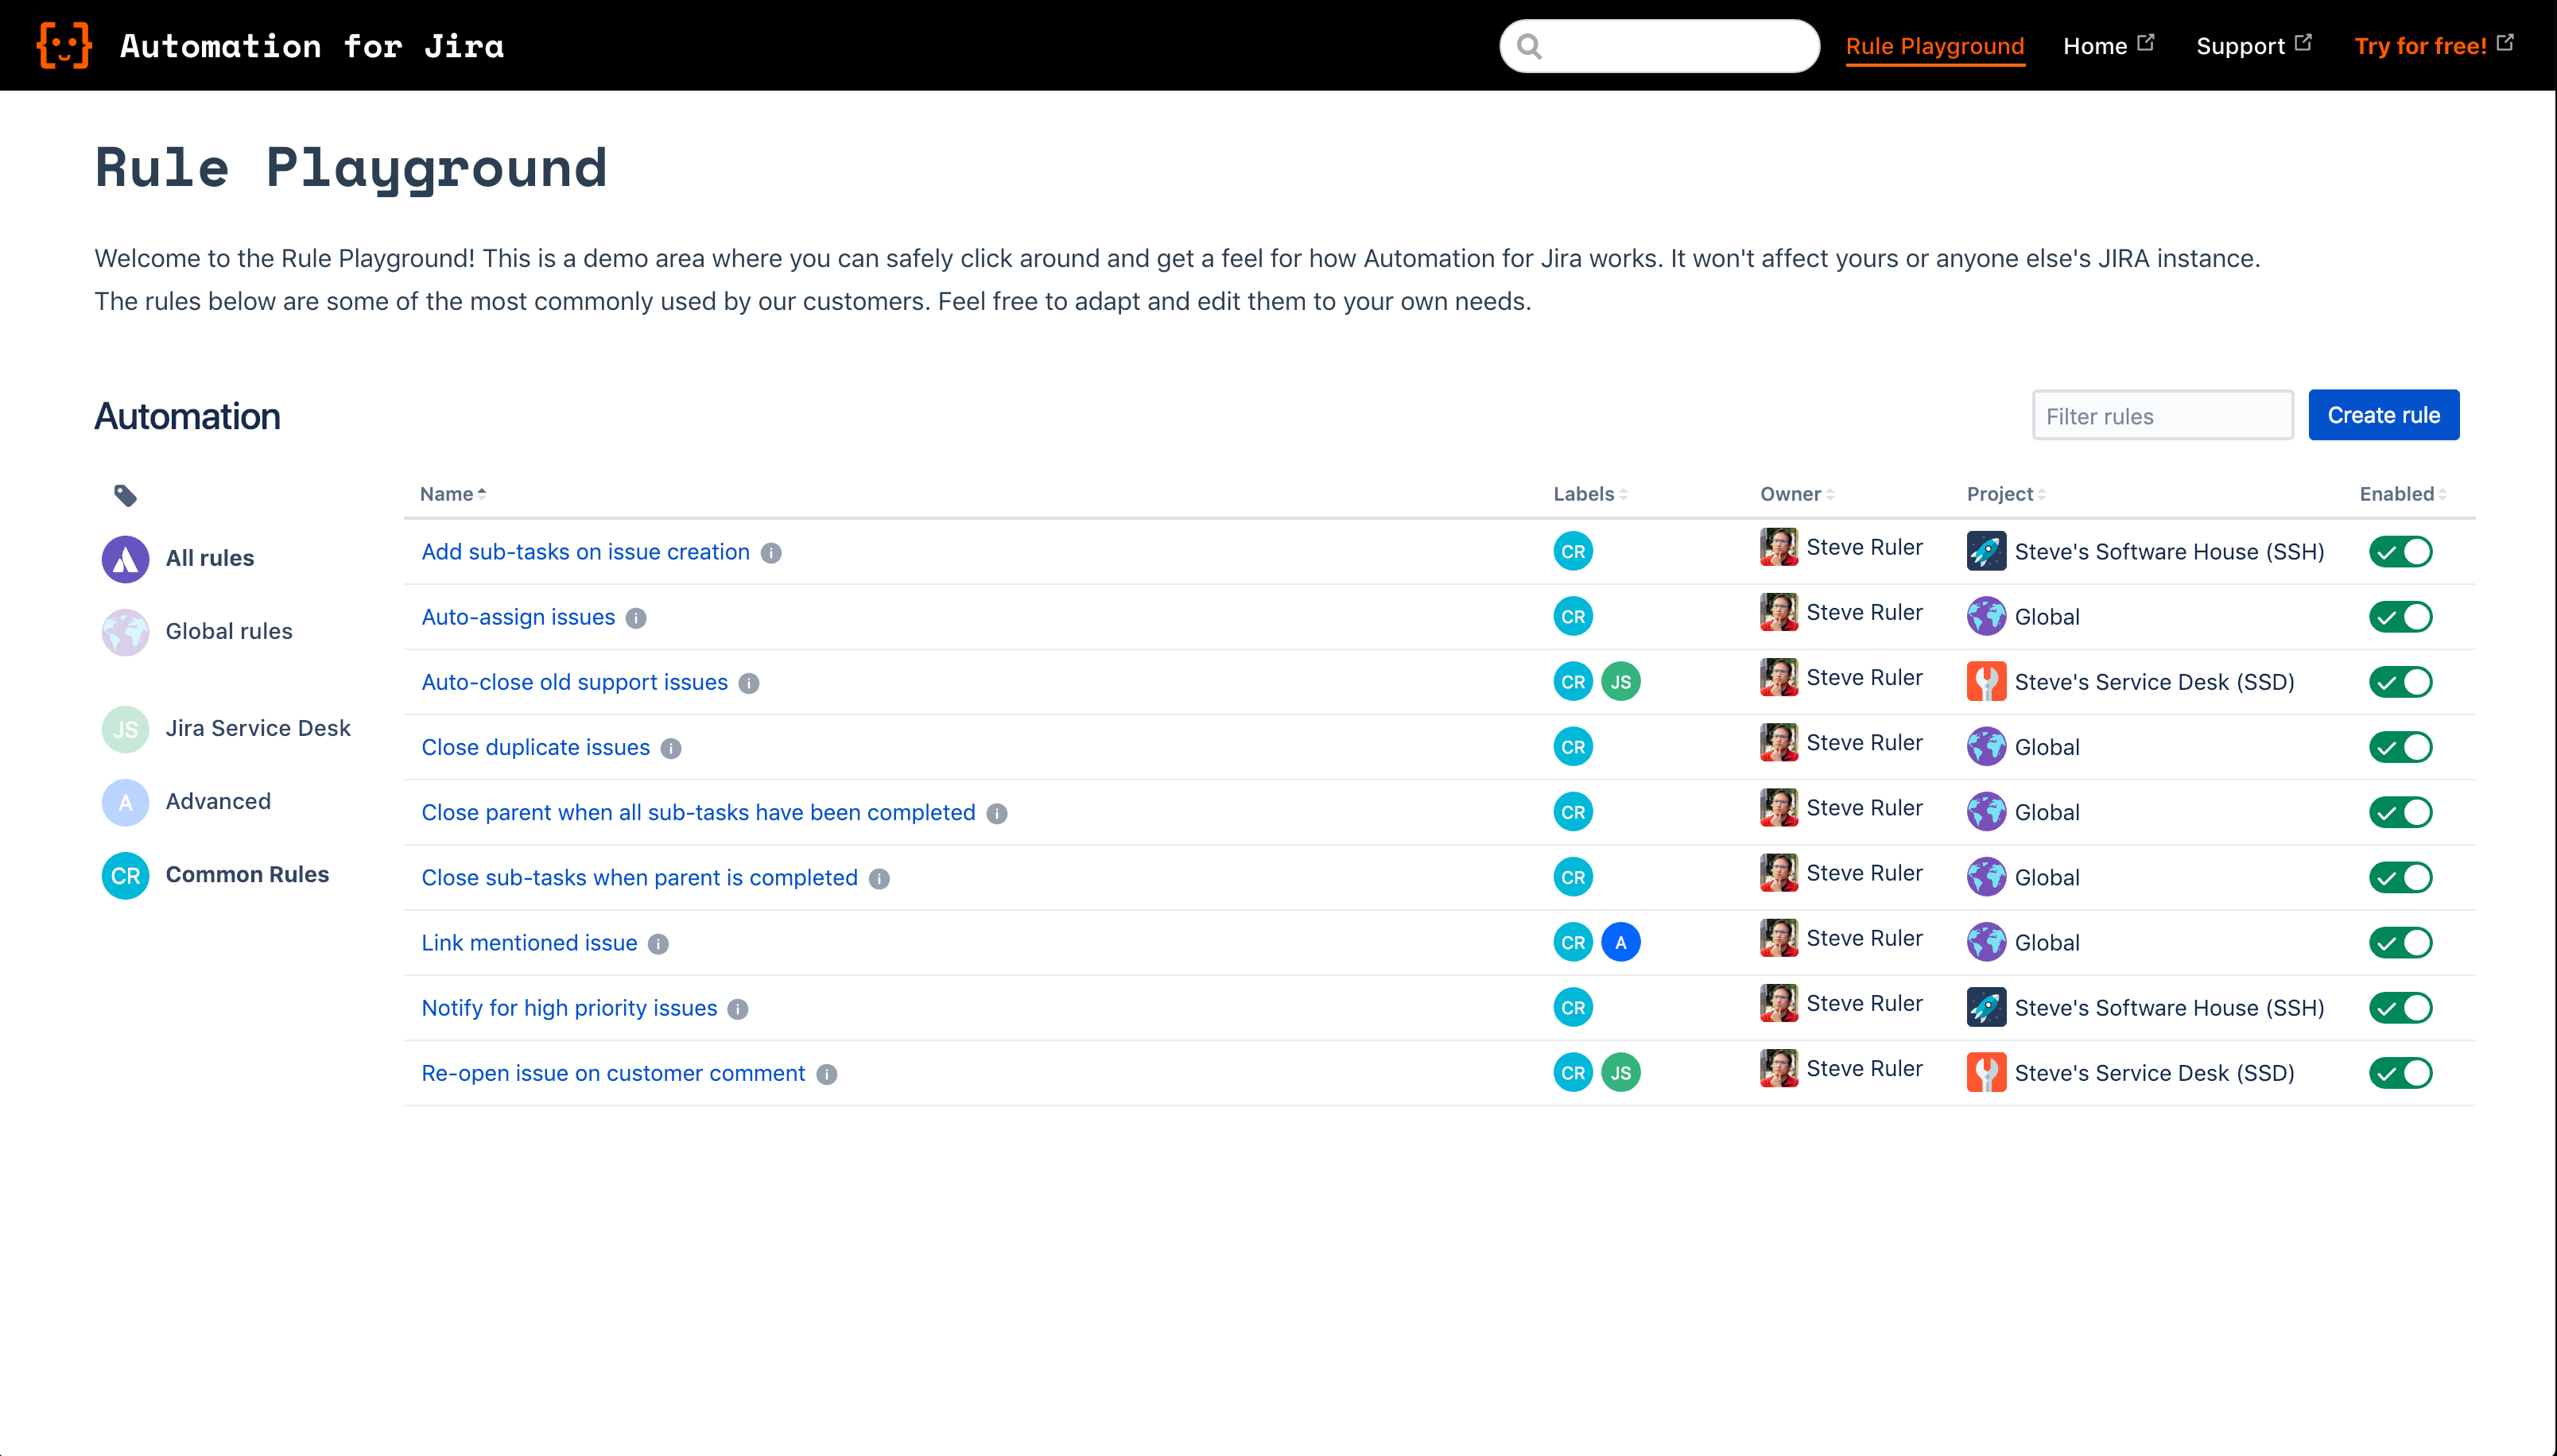Select the Advanced category icon
2557x1456 pixels.
tap(125, 801)
